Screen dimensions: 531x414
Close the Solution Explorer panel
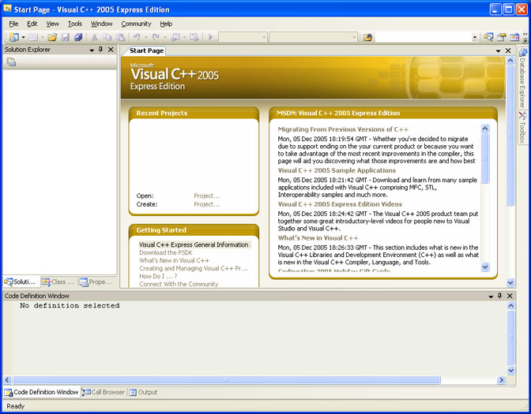click(x=111, y=50)
